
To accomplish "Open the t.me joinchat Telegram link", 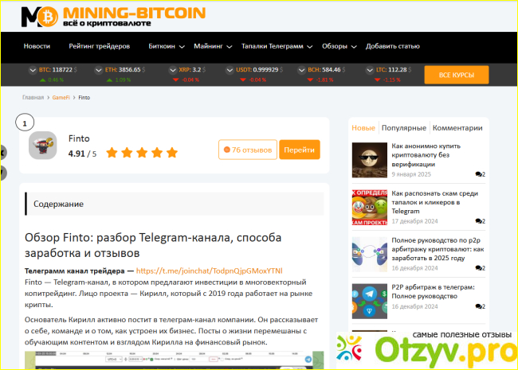I will click(210, 271).
